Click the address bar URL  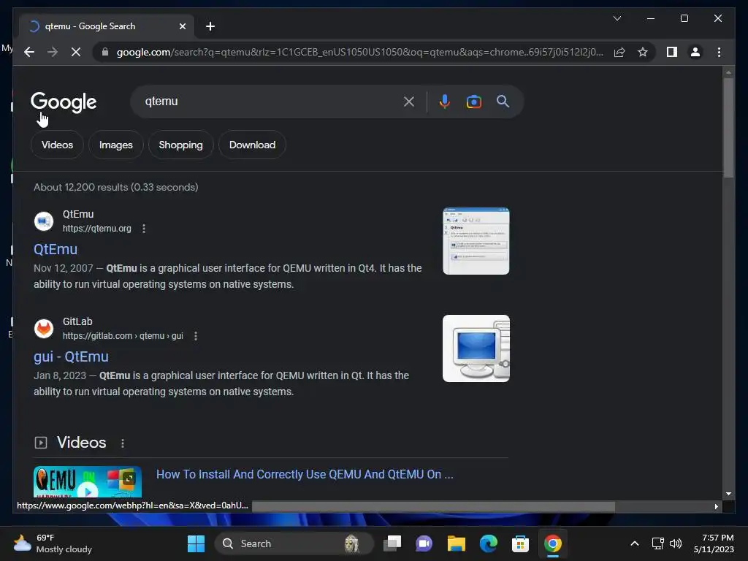pyautogui.click(x=359, y=52)
